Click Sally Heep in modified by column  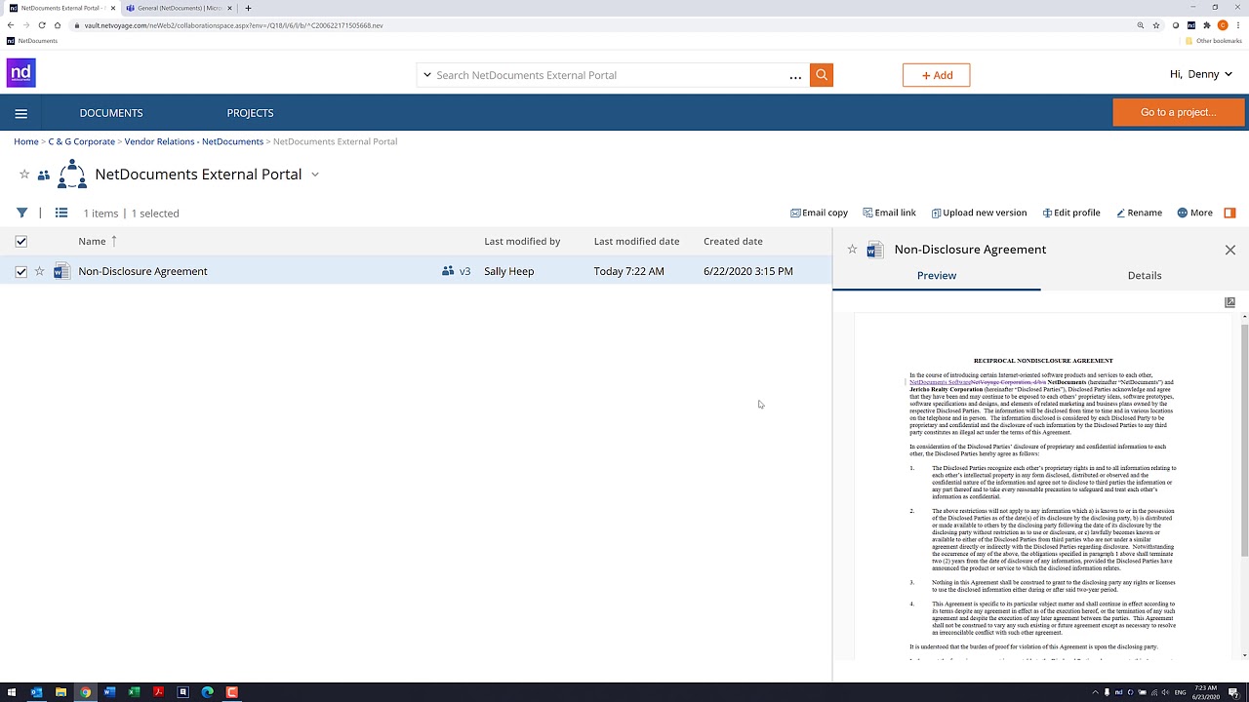coord(508,271)
